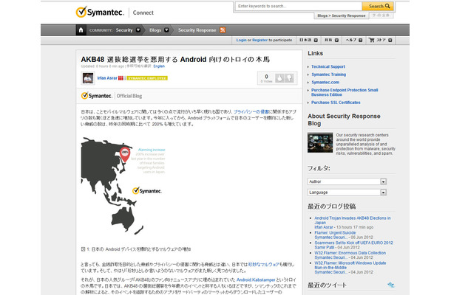Open Symantec.com link

point(325,82)
